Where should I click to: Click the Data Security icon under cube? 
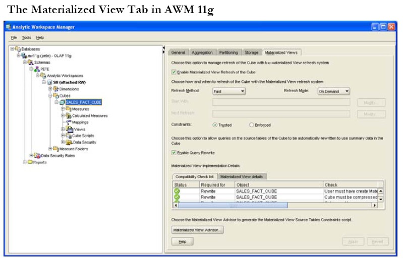[68, 142]
